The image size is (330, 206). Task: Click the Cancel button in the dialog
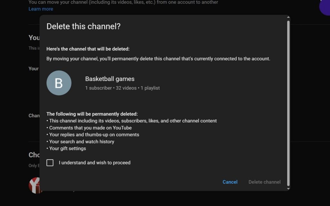[x=230, y=182]
